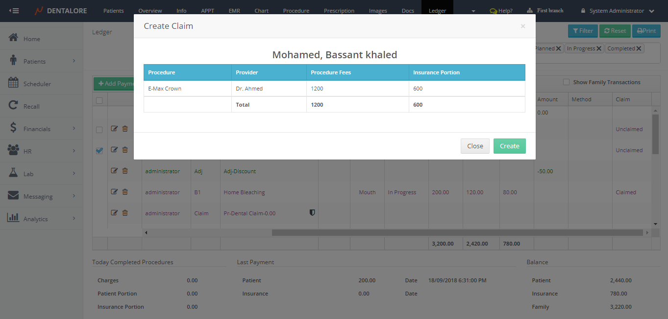Click the Messaging envelope icon
The width and height of the screenshot is (668, 319).
coord(14,196)
